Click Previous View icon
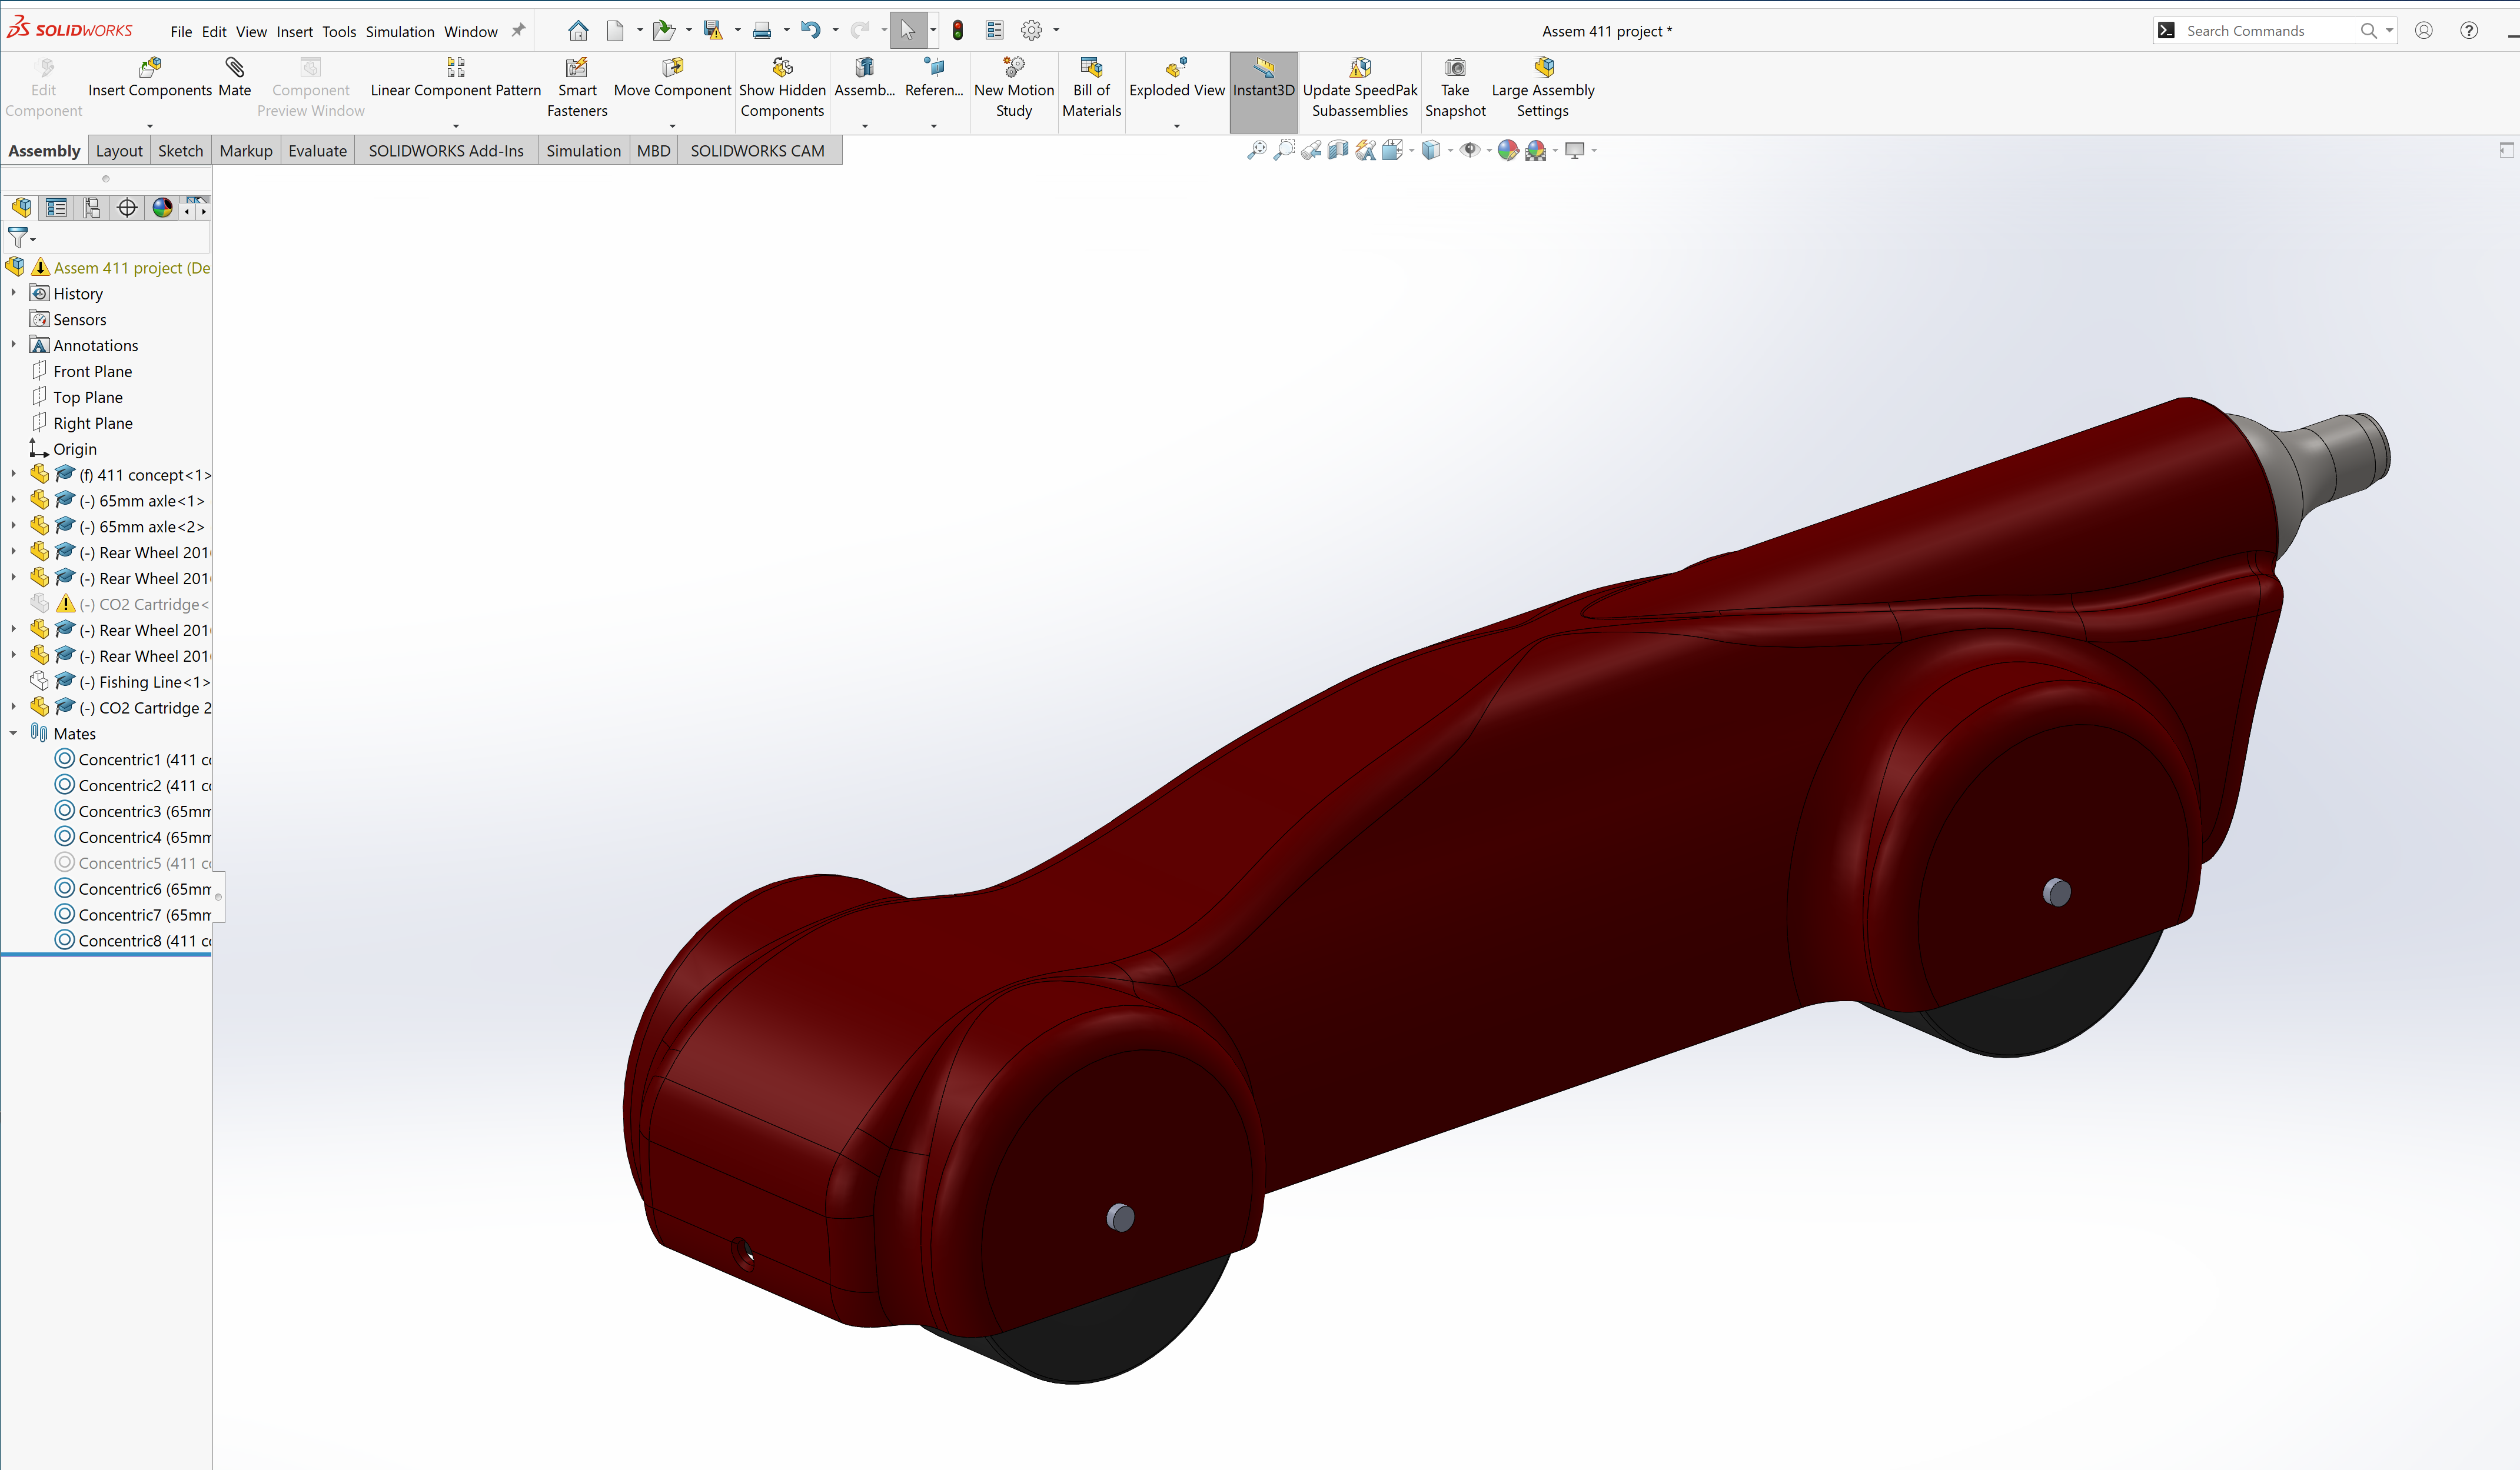Image resolution: width=2520 pixels, height=1470 pixels. point(1311,150)
